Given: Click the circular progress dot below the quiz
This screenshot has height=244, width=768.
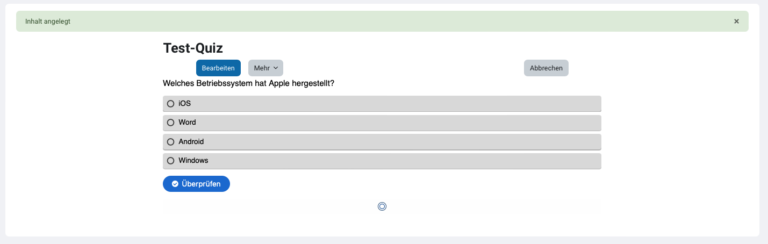Looking at the screenshot, I should click(382, 206).
